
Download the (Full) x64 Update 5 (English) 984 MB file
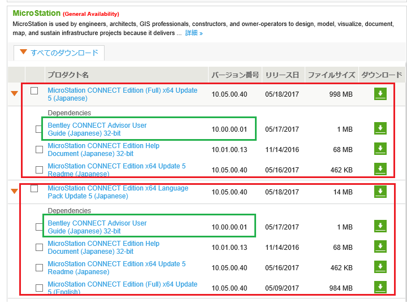click(x=380, y=287)
